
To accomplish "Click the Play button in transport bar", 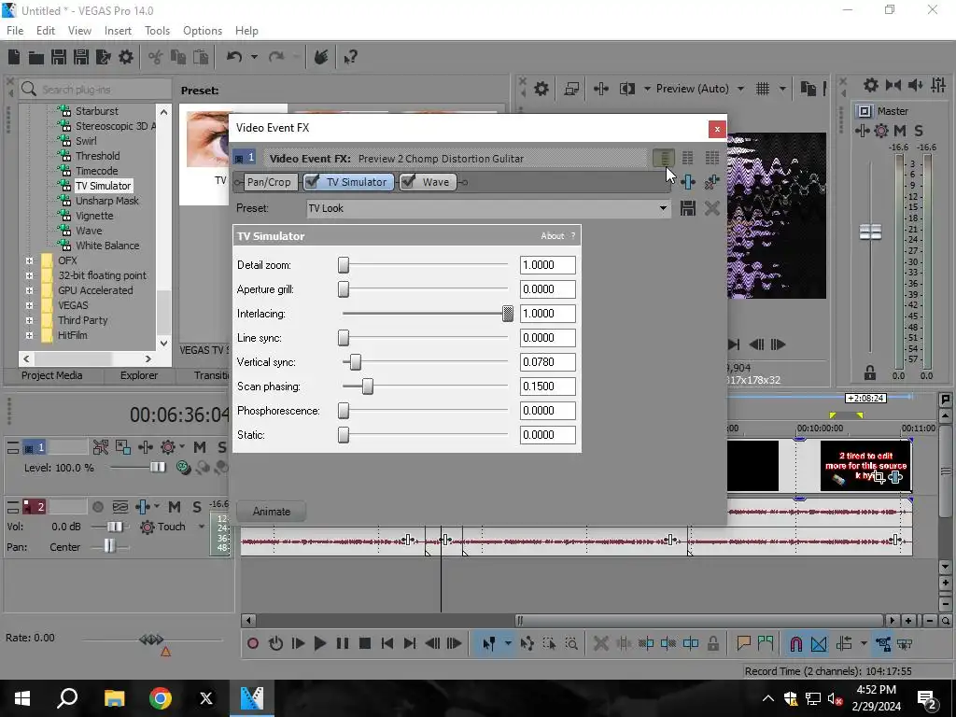I will pos(319,643).
